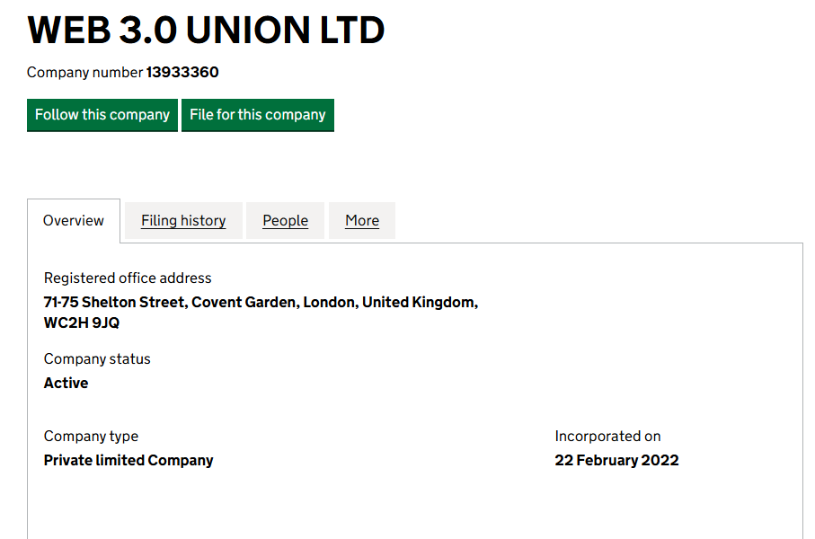Screen dimensions: 815x539
Task: Switch to the Filing history tab
Action: (x=183, y=221)
